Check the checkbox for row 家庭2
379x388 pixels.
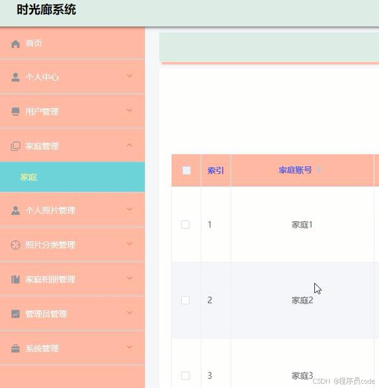pos(185,300)
